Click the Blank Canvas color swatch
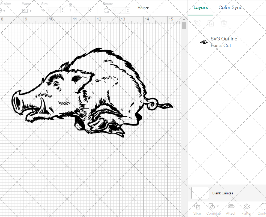Image resolution: width=266 pixels, height=217 pixels. [200, 193]
